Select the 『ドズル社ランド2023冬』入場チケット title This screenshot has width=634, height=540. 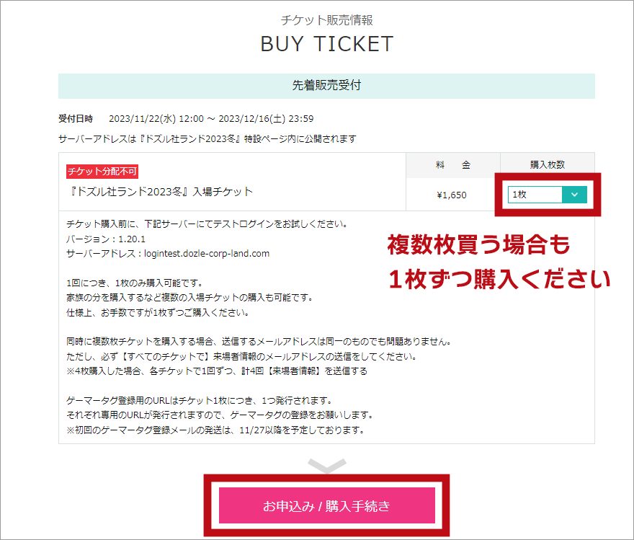[160, 191]
